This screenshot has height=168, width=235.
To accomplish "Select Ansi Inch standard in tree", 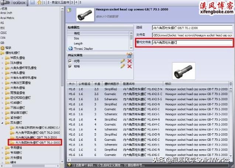I will tap(6, 13).
